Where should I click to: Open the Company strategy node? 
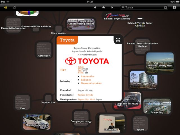click(x=81, y=118)
